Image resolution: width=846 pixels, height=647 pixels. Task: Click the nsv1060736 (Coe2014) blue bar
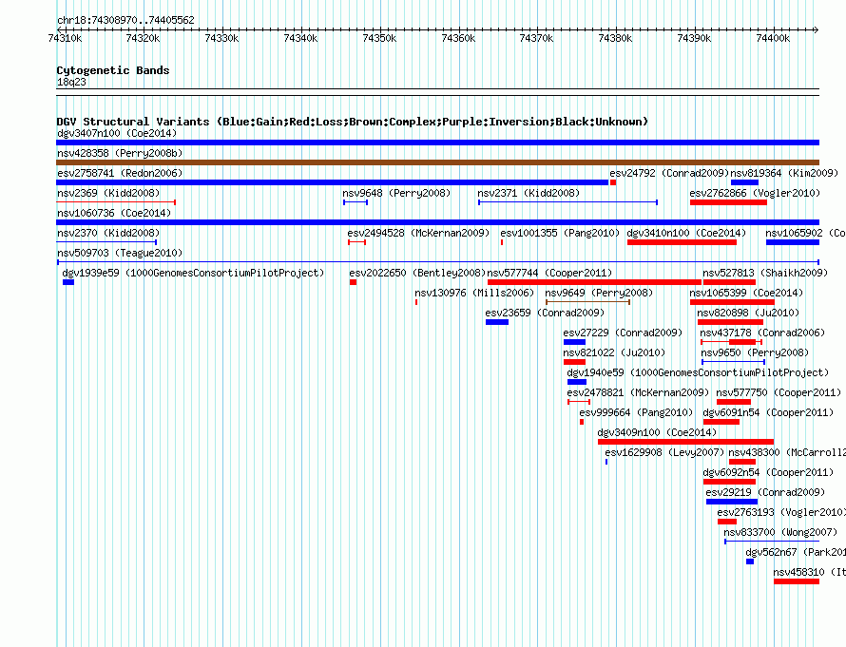coord(437,222)
